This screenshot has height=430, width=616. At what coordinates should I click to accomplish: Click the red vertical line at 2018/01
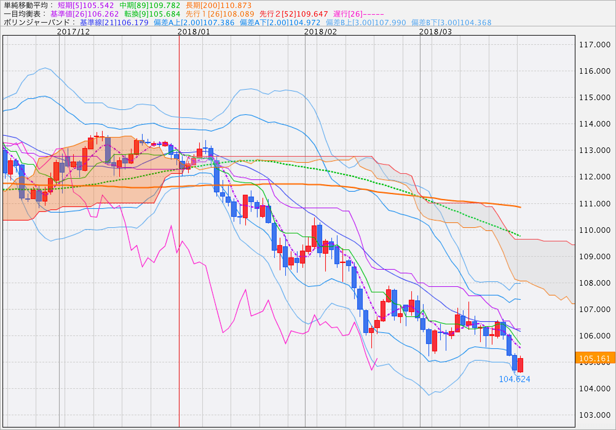click(x=179, y=231)
